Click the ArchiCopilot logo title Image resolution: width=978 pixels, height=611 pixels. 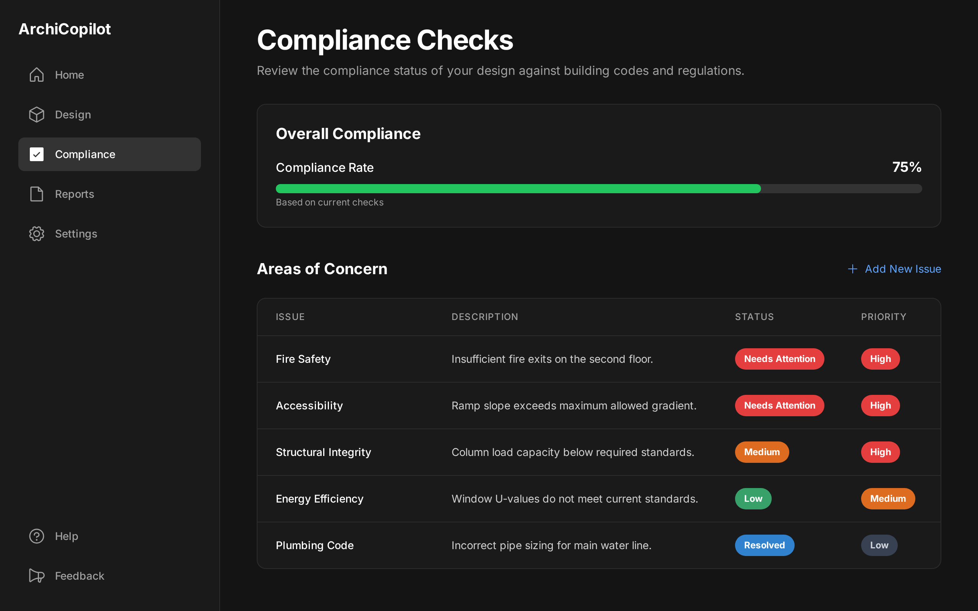65,29
